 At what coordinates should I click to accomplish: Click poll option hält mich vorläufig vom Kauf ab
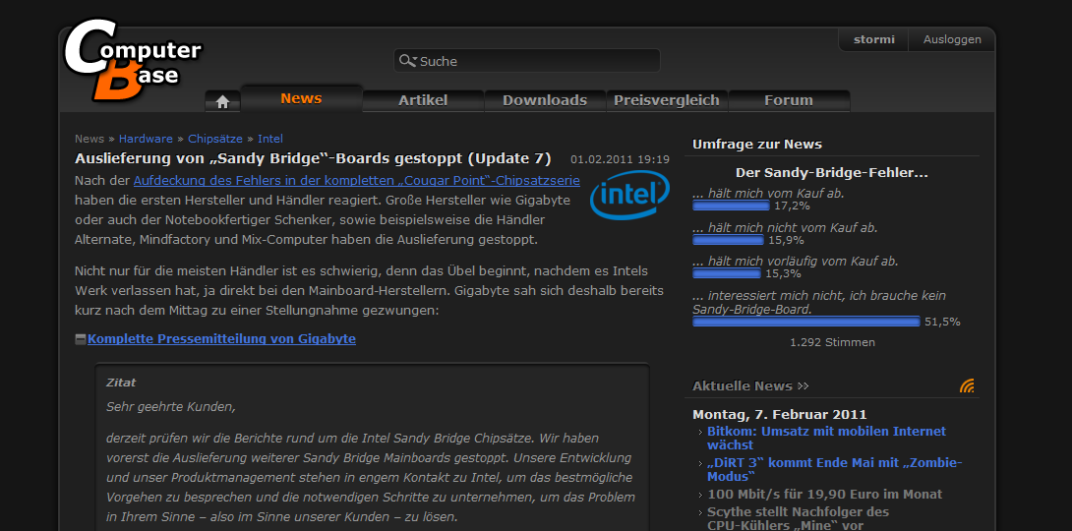pyautogui.click(x=795, y=261)
